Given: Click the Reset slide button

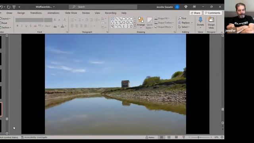Looking at the screenshot, I should point(4,23).
